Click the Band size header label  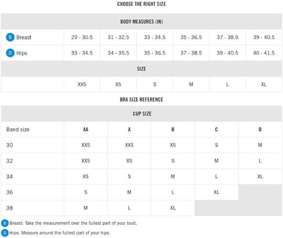click(18, 129)
